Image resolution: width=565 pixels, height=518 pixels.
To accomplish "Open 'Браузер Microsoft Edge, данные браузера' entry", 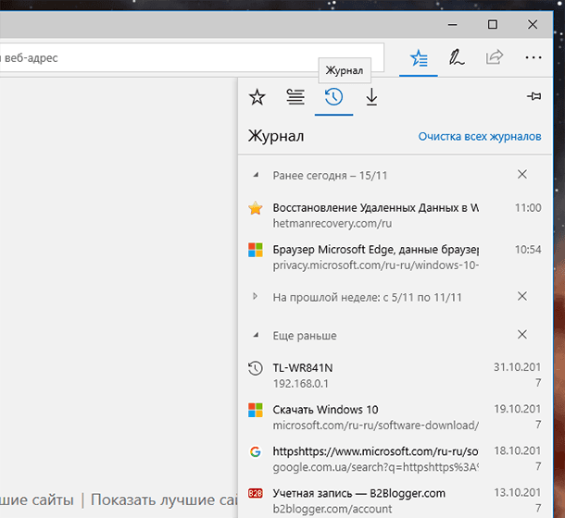I will 376,250.
